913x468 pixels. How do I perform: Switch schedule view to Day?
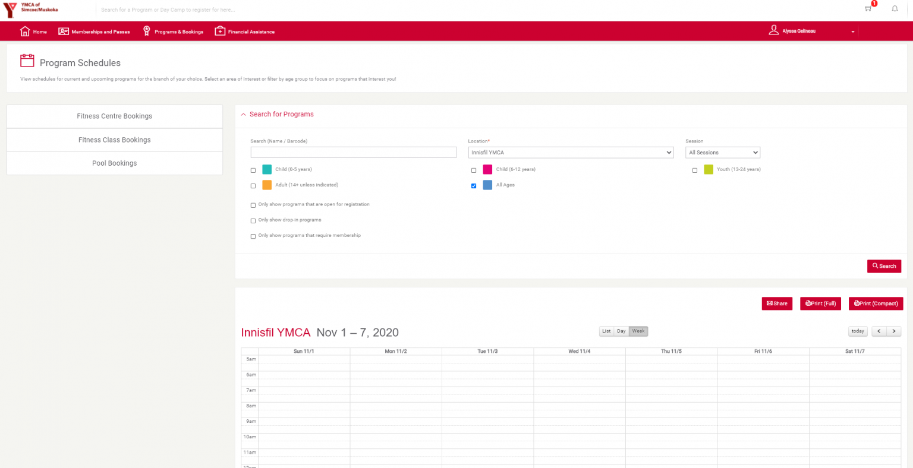pos(621,331)
